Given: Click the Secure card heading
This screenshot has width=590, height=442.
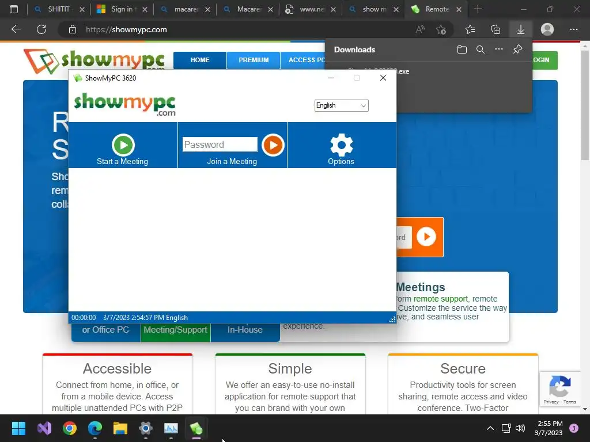Looking at the screenshot, I should point(463,369).
